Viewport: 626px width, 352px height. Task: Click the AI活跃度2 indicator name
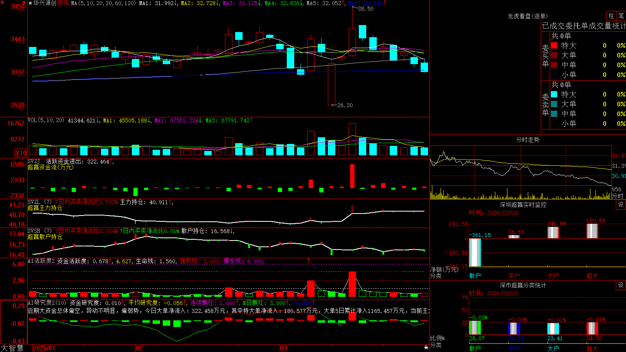click(41, 261)
